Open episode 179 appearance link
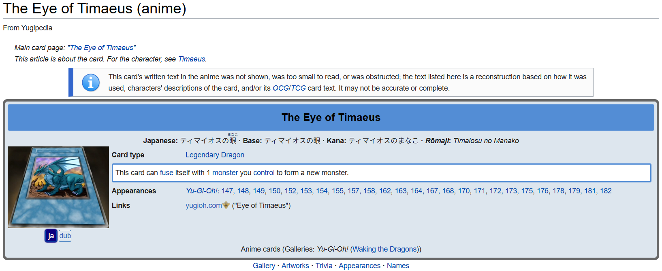Viewport: 662px width, 271px height. point(574,191)
